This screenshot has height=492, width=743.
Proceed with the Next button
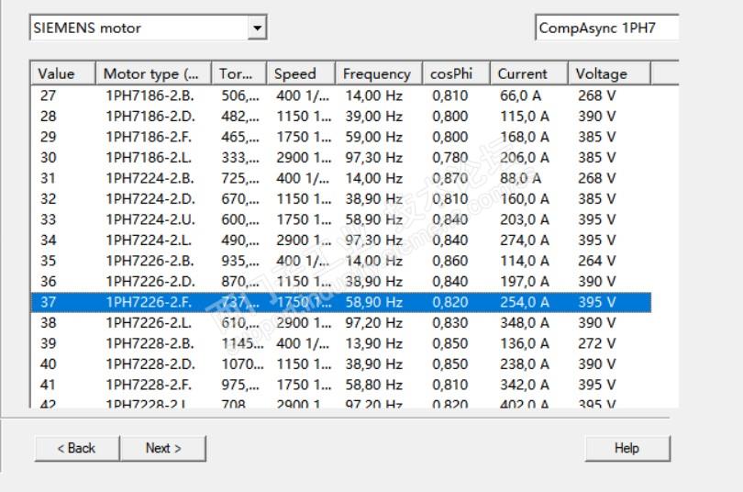point(163,448)
